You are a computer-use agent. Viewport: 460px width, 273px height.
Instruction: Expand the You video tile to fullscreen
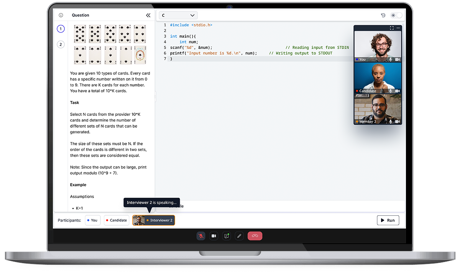point(392,28)
